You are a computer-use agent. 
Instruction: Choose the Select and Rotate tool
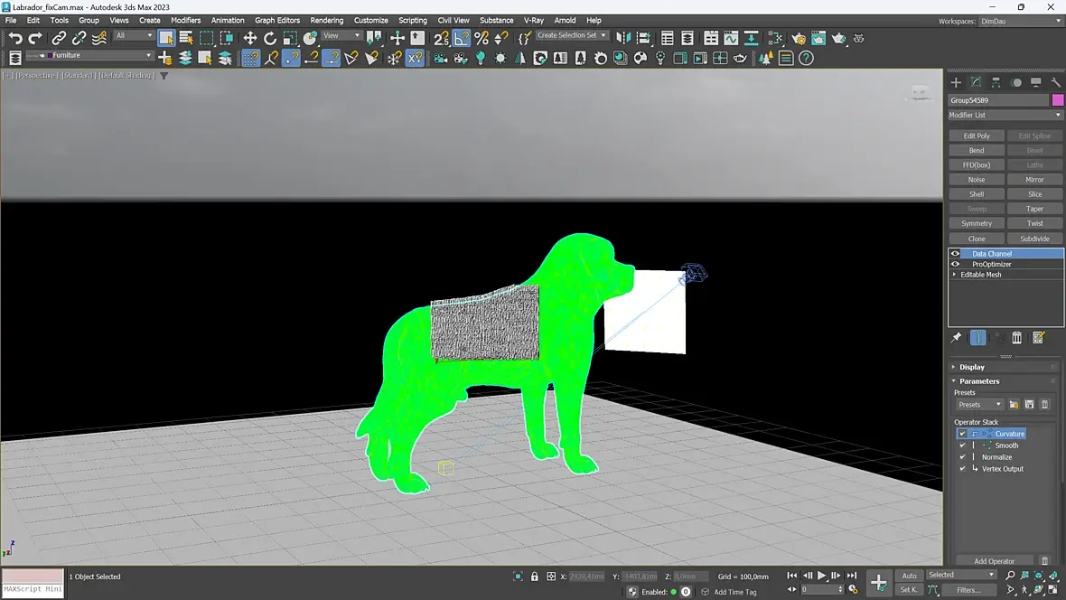pos(270,38)
